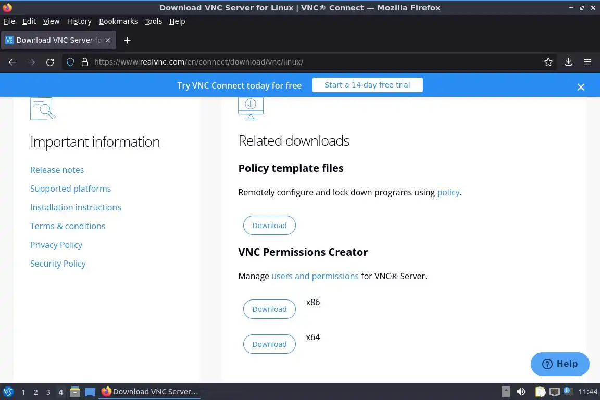Viewport: 600px width, 400px height.
Task: Open Supported platforms link
Action: [70, 189]
